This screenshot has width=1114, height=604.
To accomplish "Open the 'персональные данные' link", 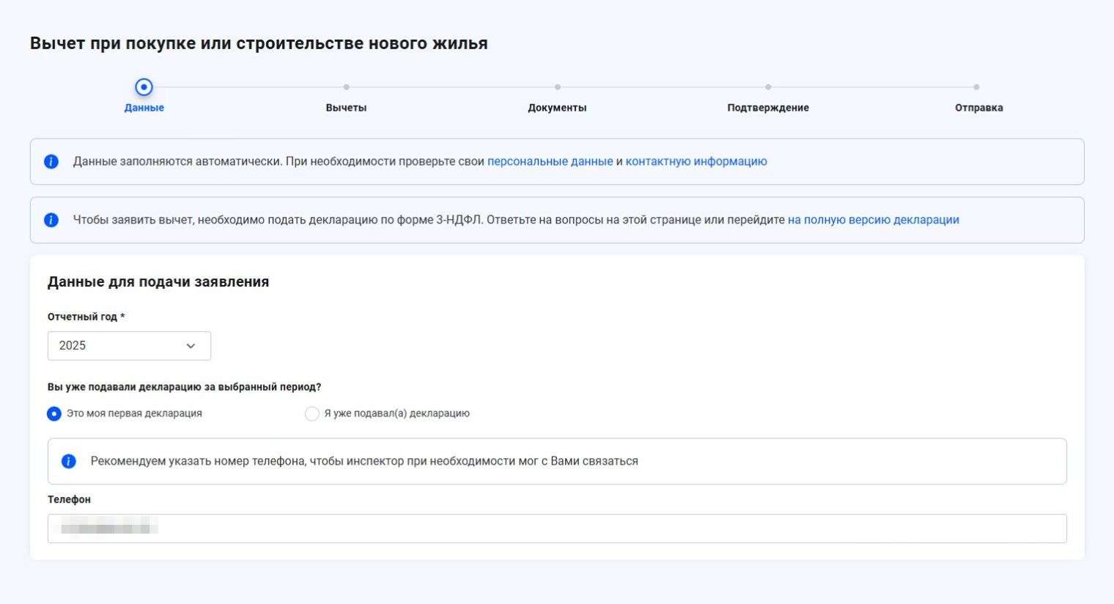I will 550,161.
